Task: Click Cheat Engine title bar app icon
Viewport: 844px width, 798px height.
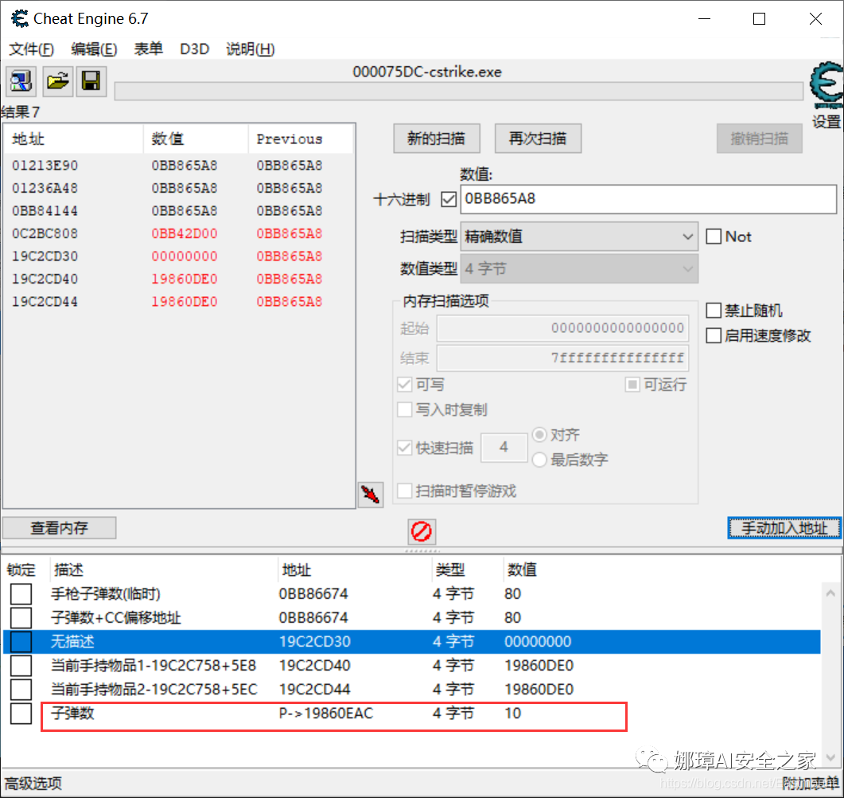Action: 20,19
